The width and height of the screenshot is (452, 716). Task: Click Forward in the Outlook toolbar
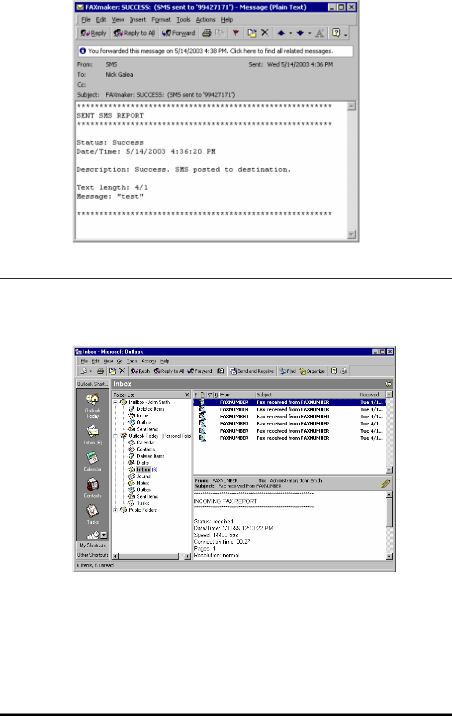point(200,371)
